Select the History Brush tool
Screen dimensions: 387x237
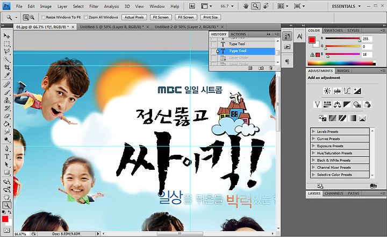[6, 108]
